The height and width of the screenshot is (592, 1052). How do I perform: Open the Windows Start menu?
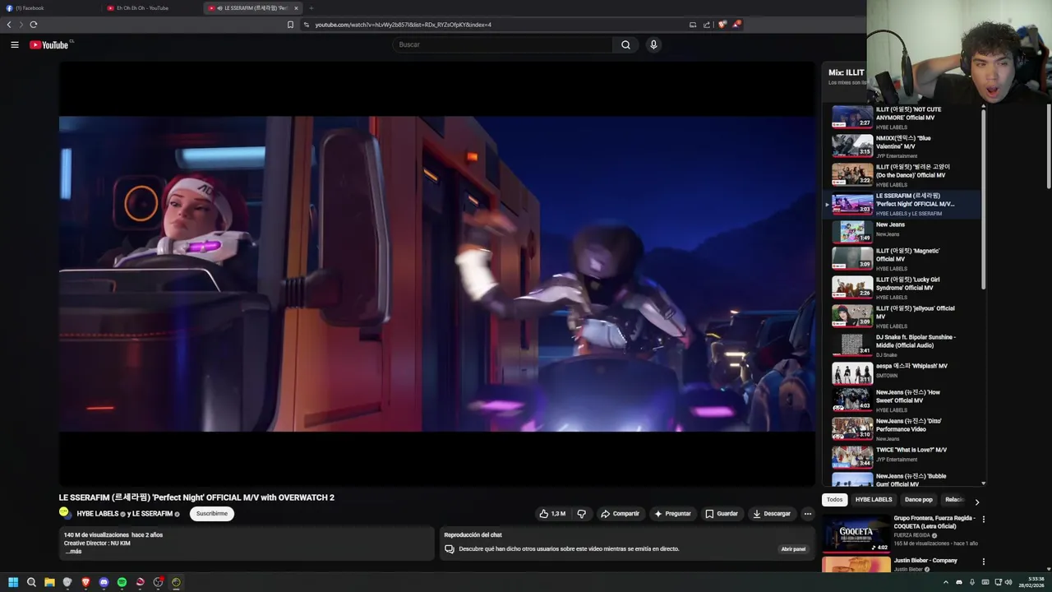tap(13, 582)
